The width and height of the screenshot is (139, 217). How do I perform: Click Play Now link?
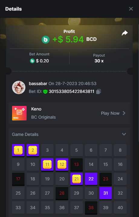click(x=110, y=113)
